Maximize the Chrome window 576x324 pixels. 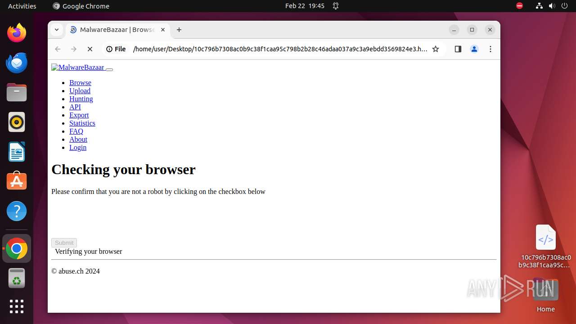(x=472, y=30)
